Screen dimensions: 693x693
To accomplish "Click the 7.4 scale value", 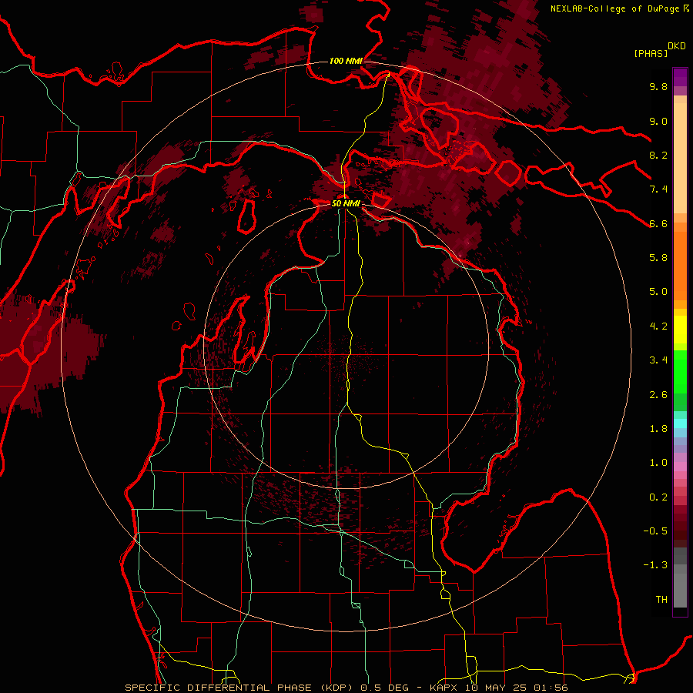I will point(658,189).
